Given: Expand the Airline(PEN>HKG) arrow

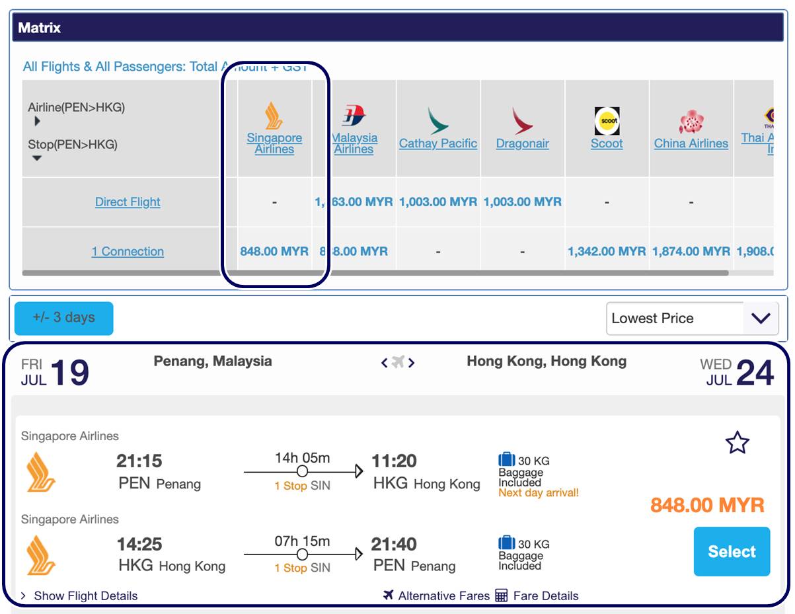Looking at the screenshot, I should point(38,122).
